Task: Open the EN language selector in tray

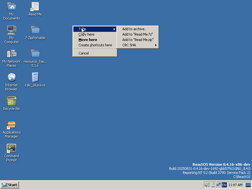Action: [224, 185]
